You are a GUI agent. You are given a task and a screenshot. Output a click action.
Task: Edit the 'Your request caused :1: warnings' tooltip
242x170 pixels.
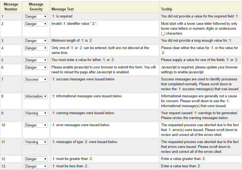[200, 116]
